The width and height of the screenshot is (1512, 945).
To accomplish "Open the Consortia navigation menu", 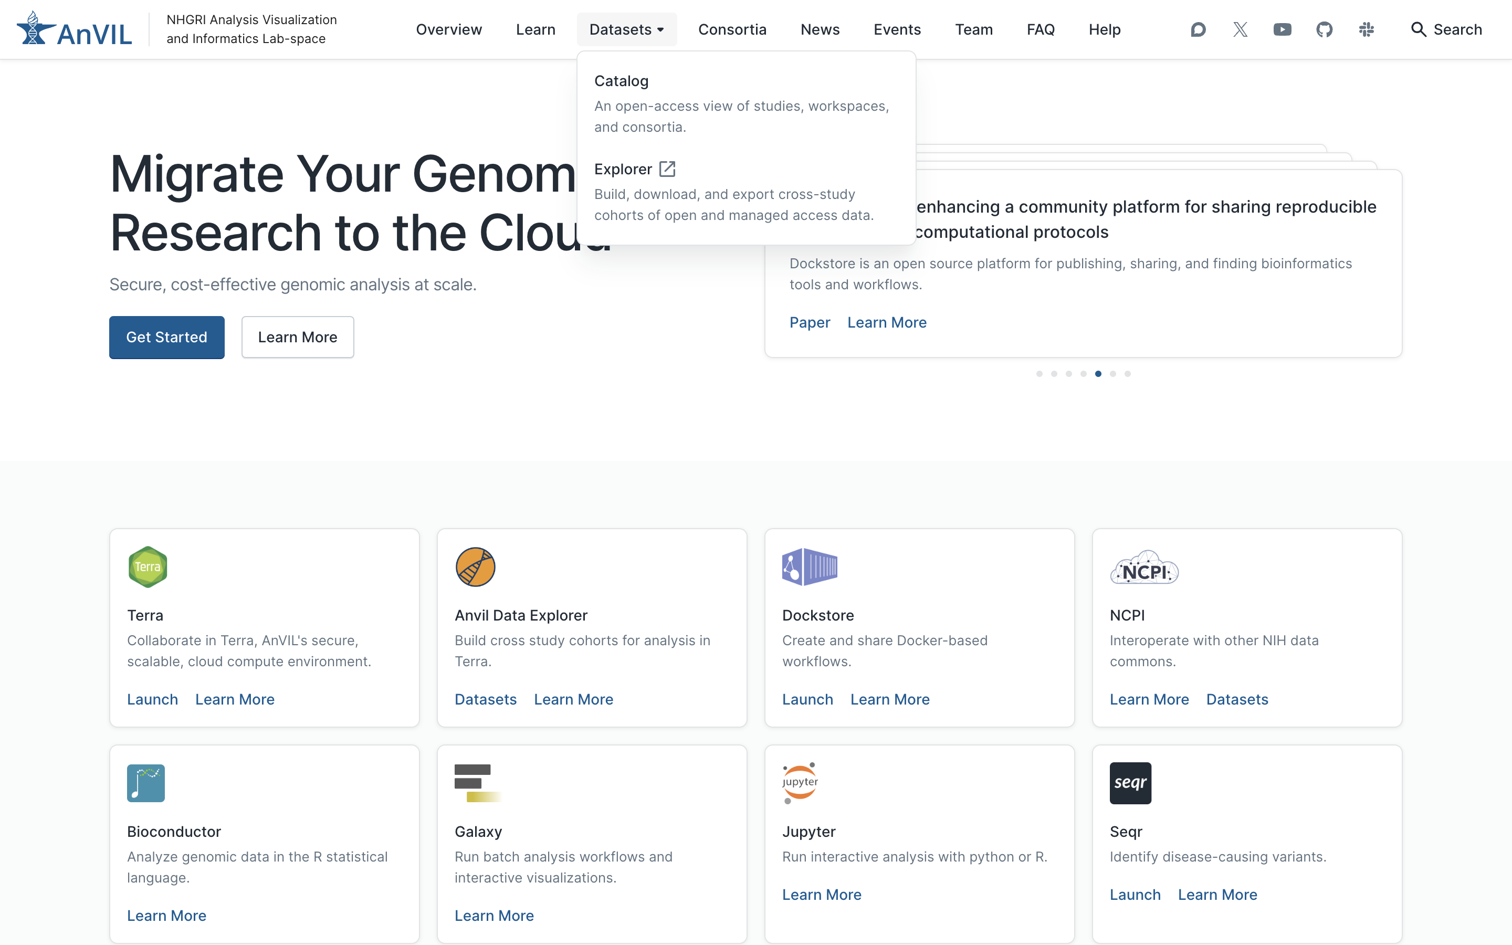I will click(x=731, y=29).
